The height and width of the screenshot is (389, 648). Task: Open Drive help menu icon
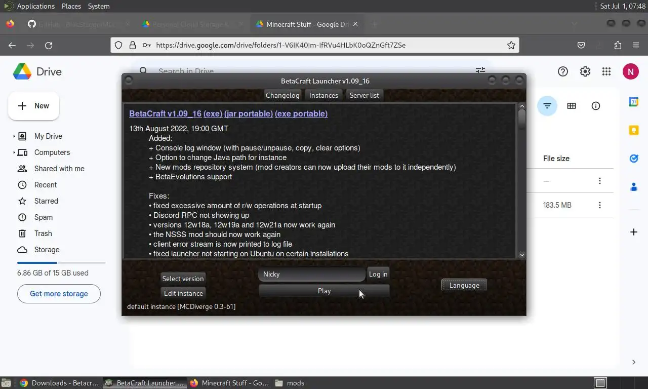pos(563,71)
